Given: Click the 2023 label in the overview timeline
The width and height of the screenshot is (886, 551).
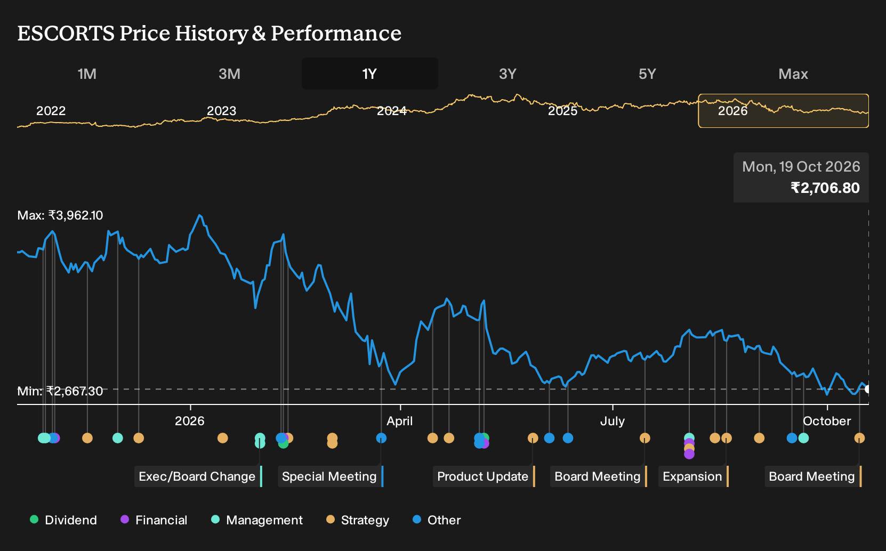Looking at the screenshot, I should coord(221,111).
